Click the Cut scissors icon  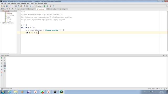click(16, 6)
